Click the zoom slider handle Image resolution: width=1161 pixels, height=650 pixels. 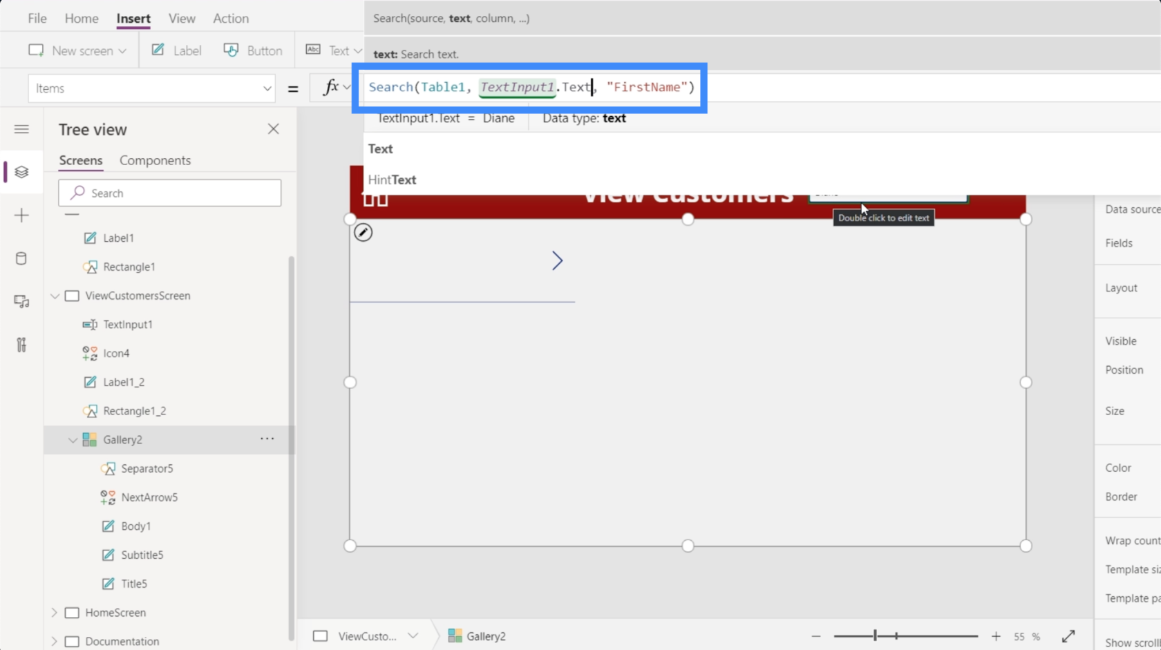875,635
